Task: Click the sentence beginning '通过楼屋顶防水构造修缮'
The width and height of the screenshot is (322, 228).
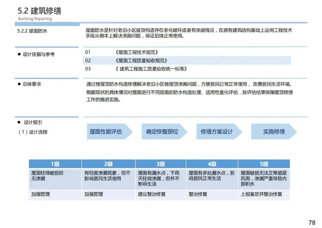Action: 189,84
